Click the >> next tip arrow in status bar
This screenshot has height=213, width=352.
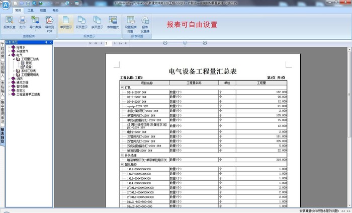(348, 211)
